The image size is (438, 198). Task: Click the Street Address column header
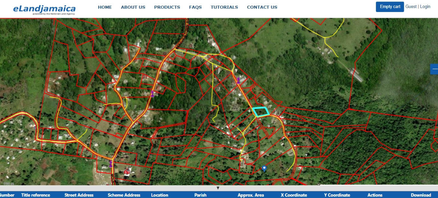click(79, 195)
